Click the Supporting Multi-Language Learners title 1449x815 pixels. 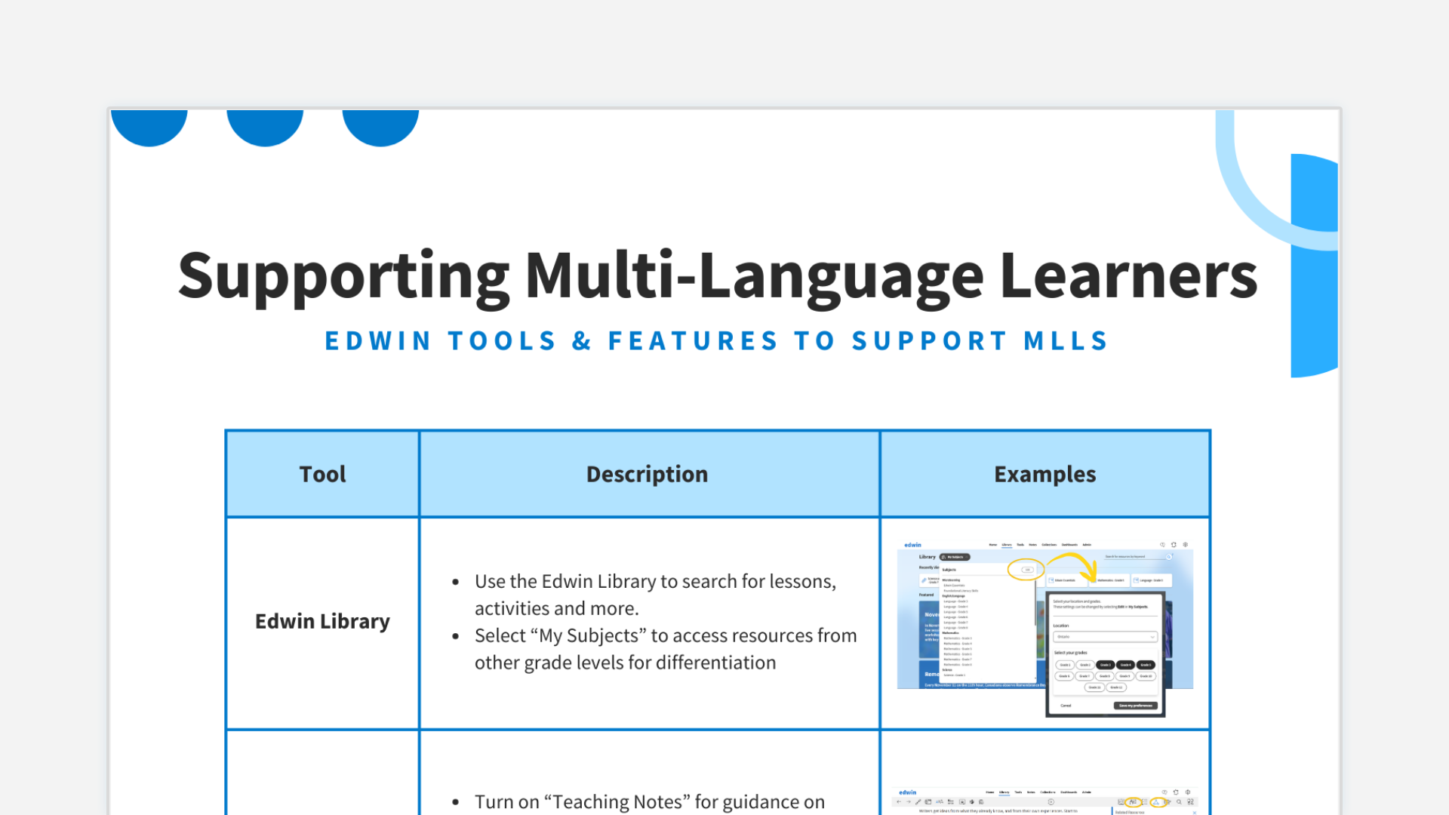717,276
